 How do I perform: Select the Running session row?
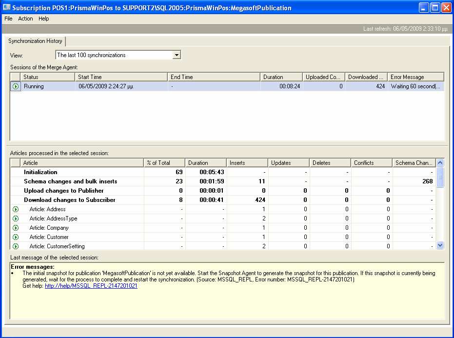(227, 86)
